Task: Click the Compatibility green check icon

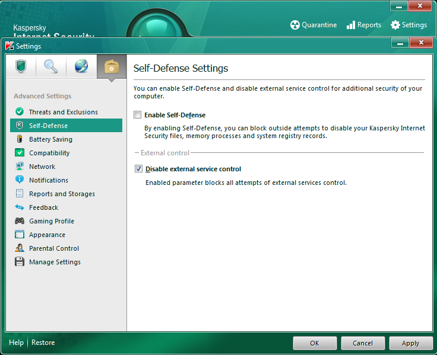Action: point(20,152)
